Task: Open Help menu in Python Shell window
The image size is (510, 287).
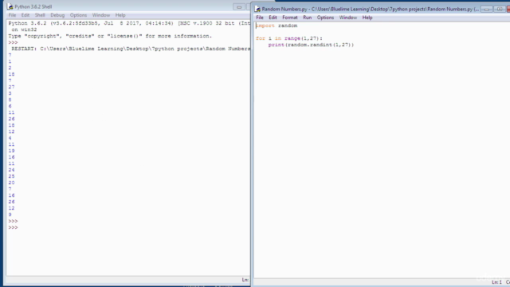Action: 120,15
